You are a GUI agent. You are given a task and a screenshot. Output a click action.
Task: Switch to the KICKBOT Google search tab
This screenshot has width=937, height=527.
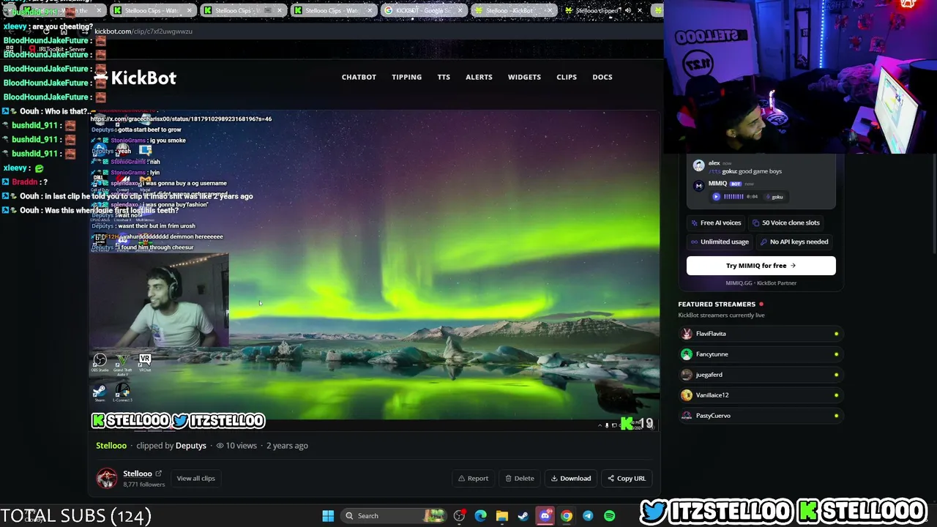point(424,10)
